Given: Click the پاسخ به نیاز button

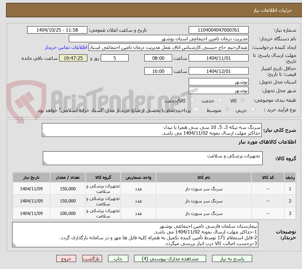Looking at the screenshot, I should coord(232,258).
